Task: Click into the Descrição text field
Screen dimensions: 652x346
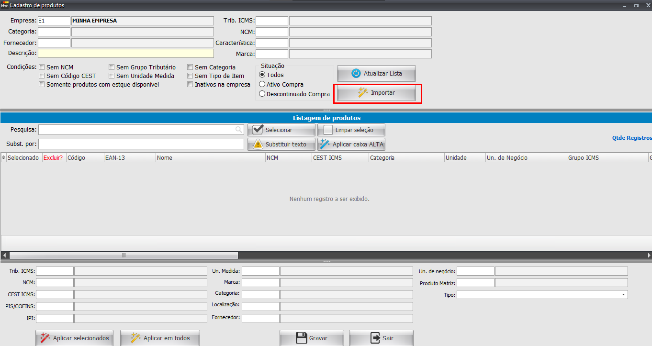Action: coord(126,54)
